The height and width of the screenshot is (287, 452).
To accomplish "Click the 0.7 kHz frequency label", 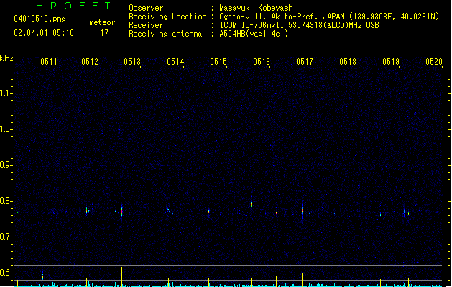I will click(6, 237).
